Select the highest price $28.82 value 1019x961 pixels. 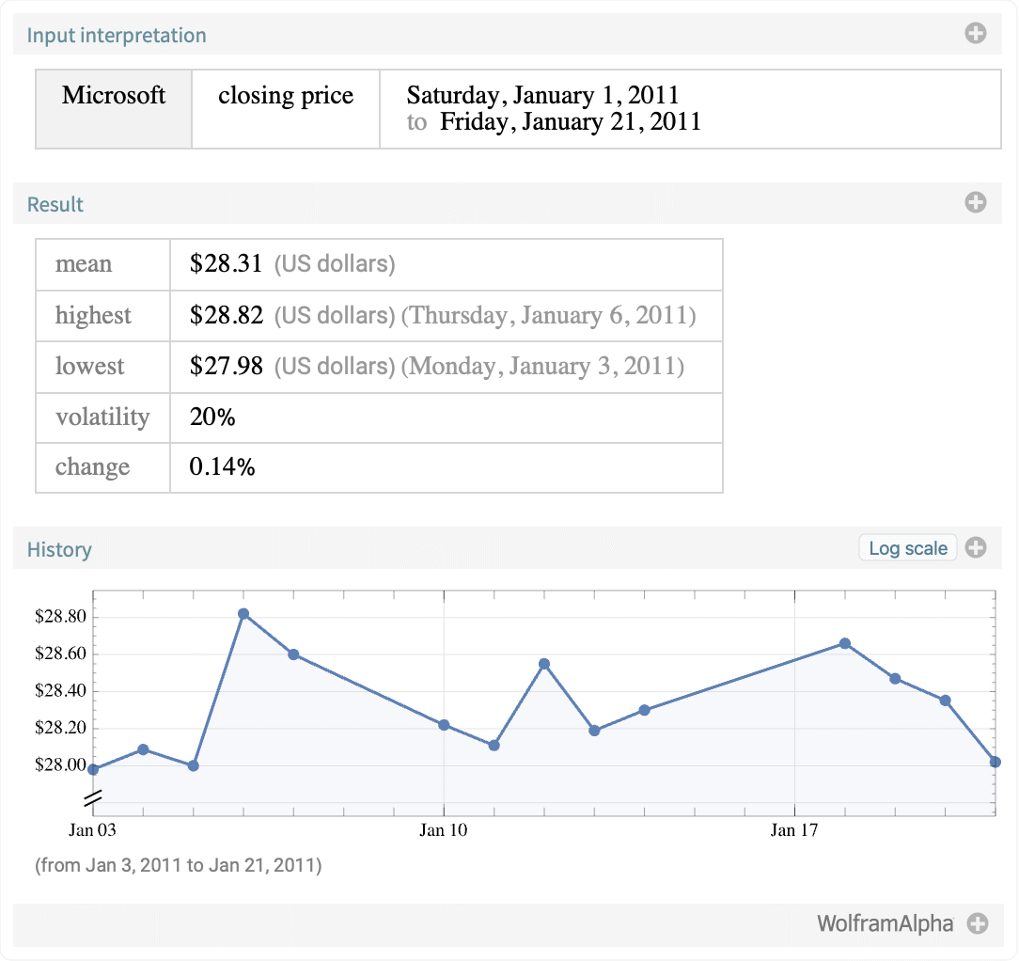coord(226,315)
